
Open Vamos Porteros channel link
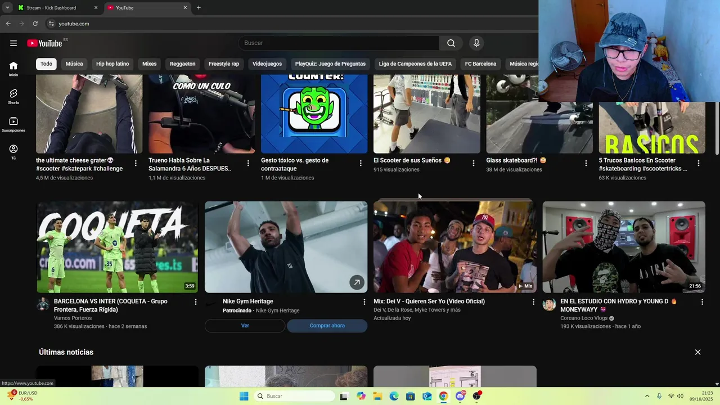click(x=73, y=318)
